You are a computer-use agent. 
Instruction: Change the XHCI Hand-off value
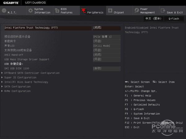(x=107, y=55)
